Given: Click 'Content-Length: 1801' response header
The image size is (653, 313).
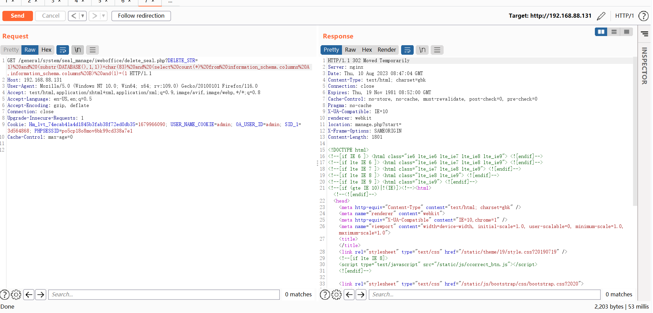Looking at the screenshot, I should [355, 137].
